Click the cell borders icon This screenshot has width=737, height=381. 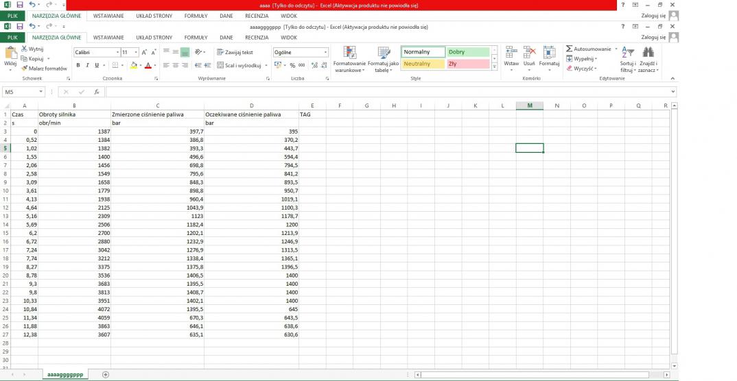coord(115,65)
